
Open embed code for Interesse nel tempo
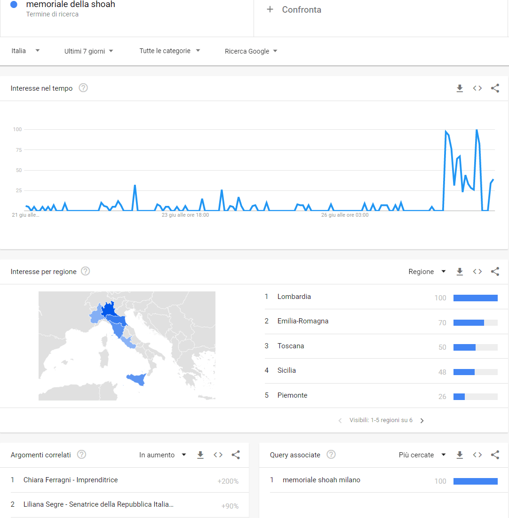(x=477, y=88)
